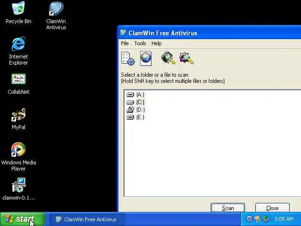
Task: Select the ClamWin Antivirus desktop shortcut
Action: coord(56,16)
